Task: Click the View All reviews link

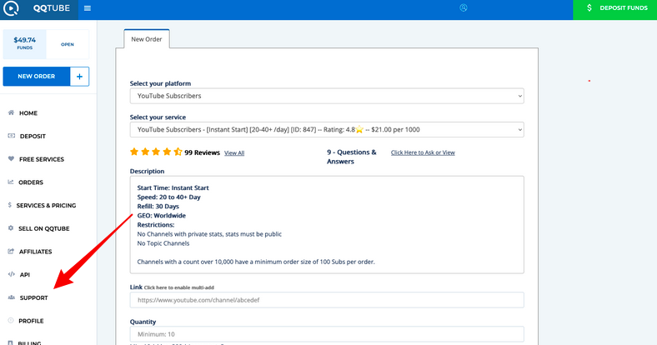Action: pos(234,152)
